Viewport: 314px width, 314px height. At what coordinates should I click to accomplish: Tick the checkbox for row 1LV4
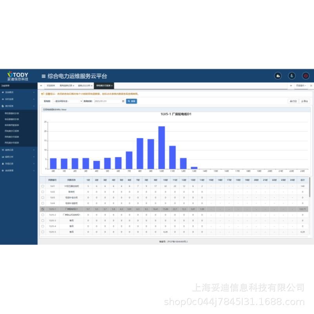click(x=43, y=203)
